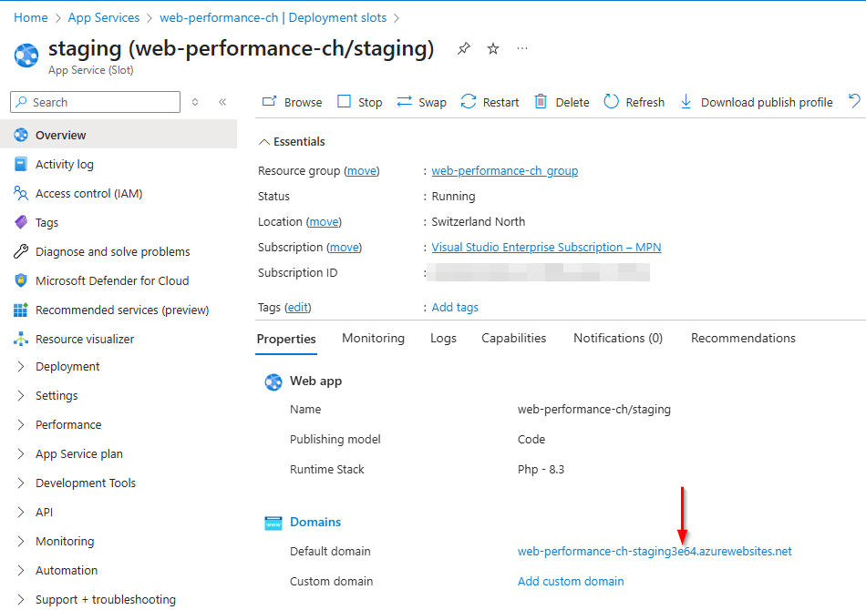
Task: Expand the Performance sidebar group
Action: [21, 424]
